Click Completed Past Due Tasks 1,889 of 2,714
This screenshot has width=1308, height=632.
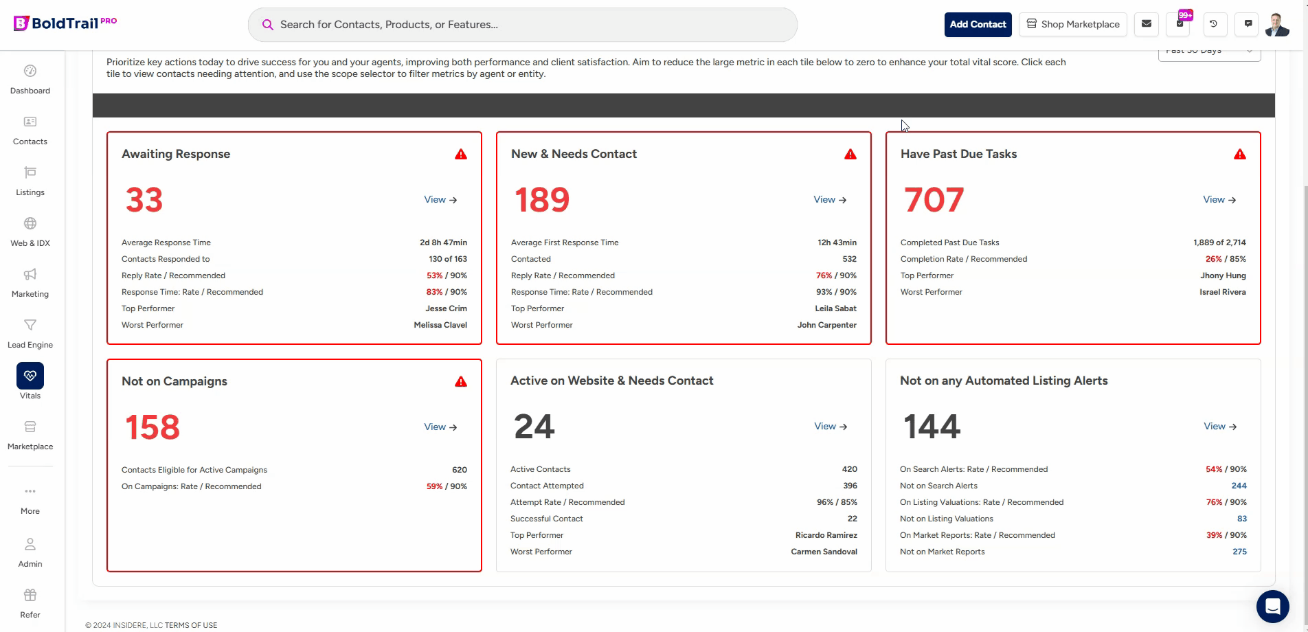1219,242
